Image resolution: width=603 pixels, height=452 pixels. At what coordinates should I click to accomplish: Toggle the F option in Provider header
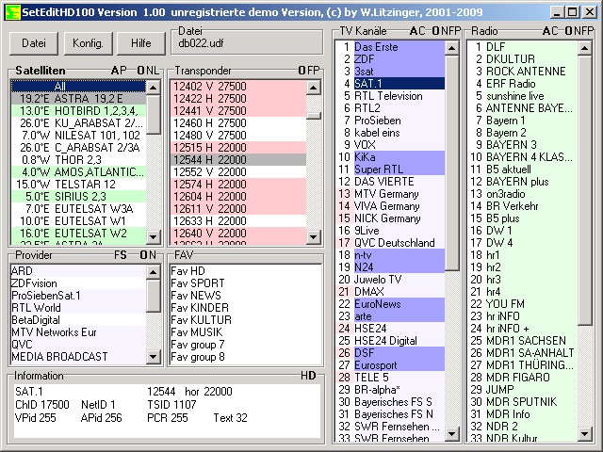pos(117,255)
